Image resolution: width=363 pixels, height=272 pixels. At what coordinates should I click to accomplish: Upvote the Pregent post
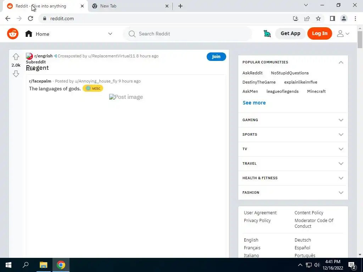(x=16, y=56)
